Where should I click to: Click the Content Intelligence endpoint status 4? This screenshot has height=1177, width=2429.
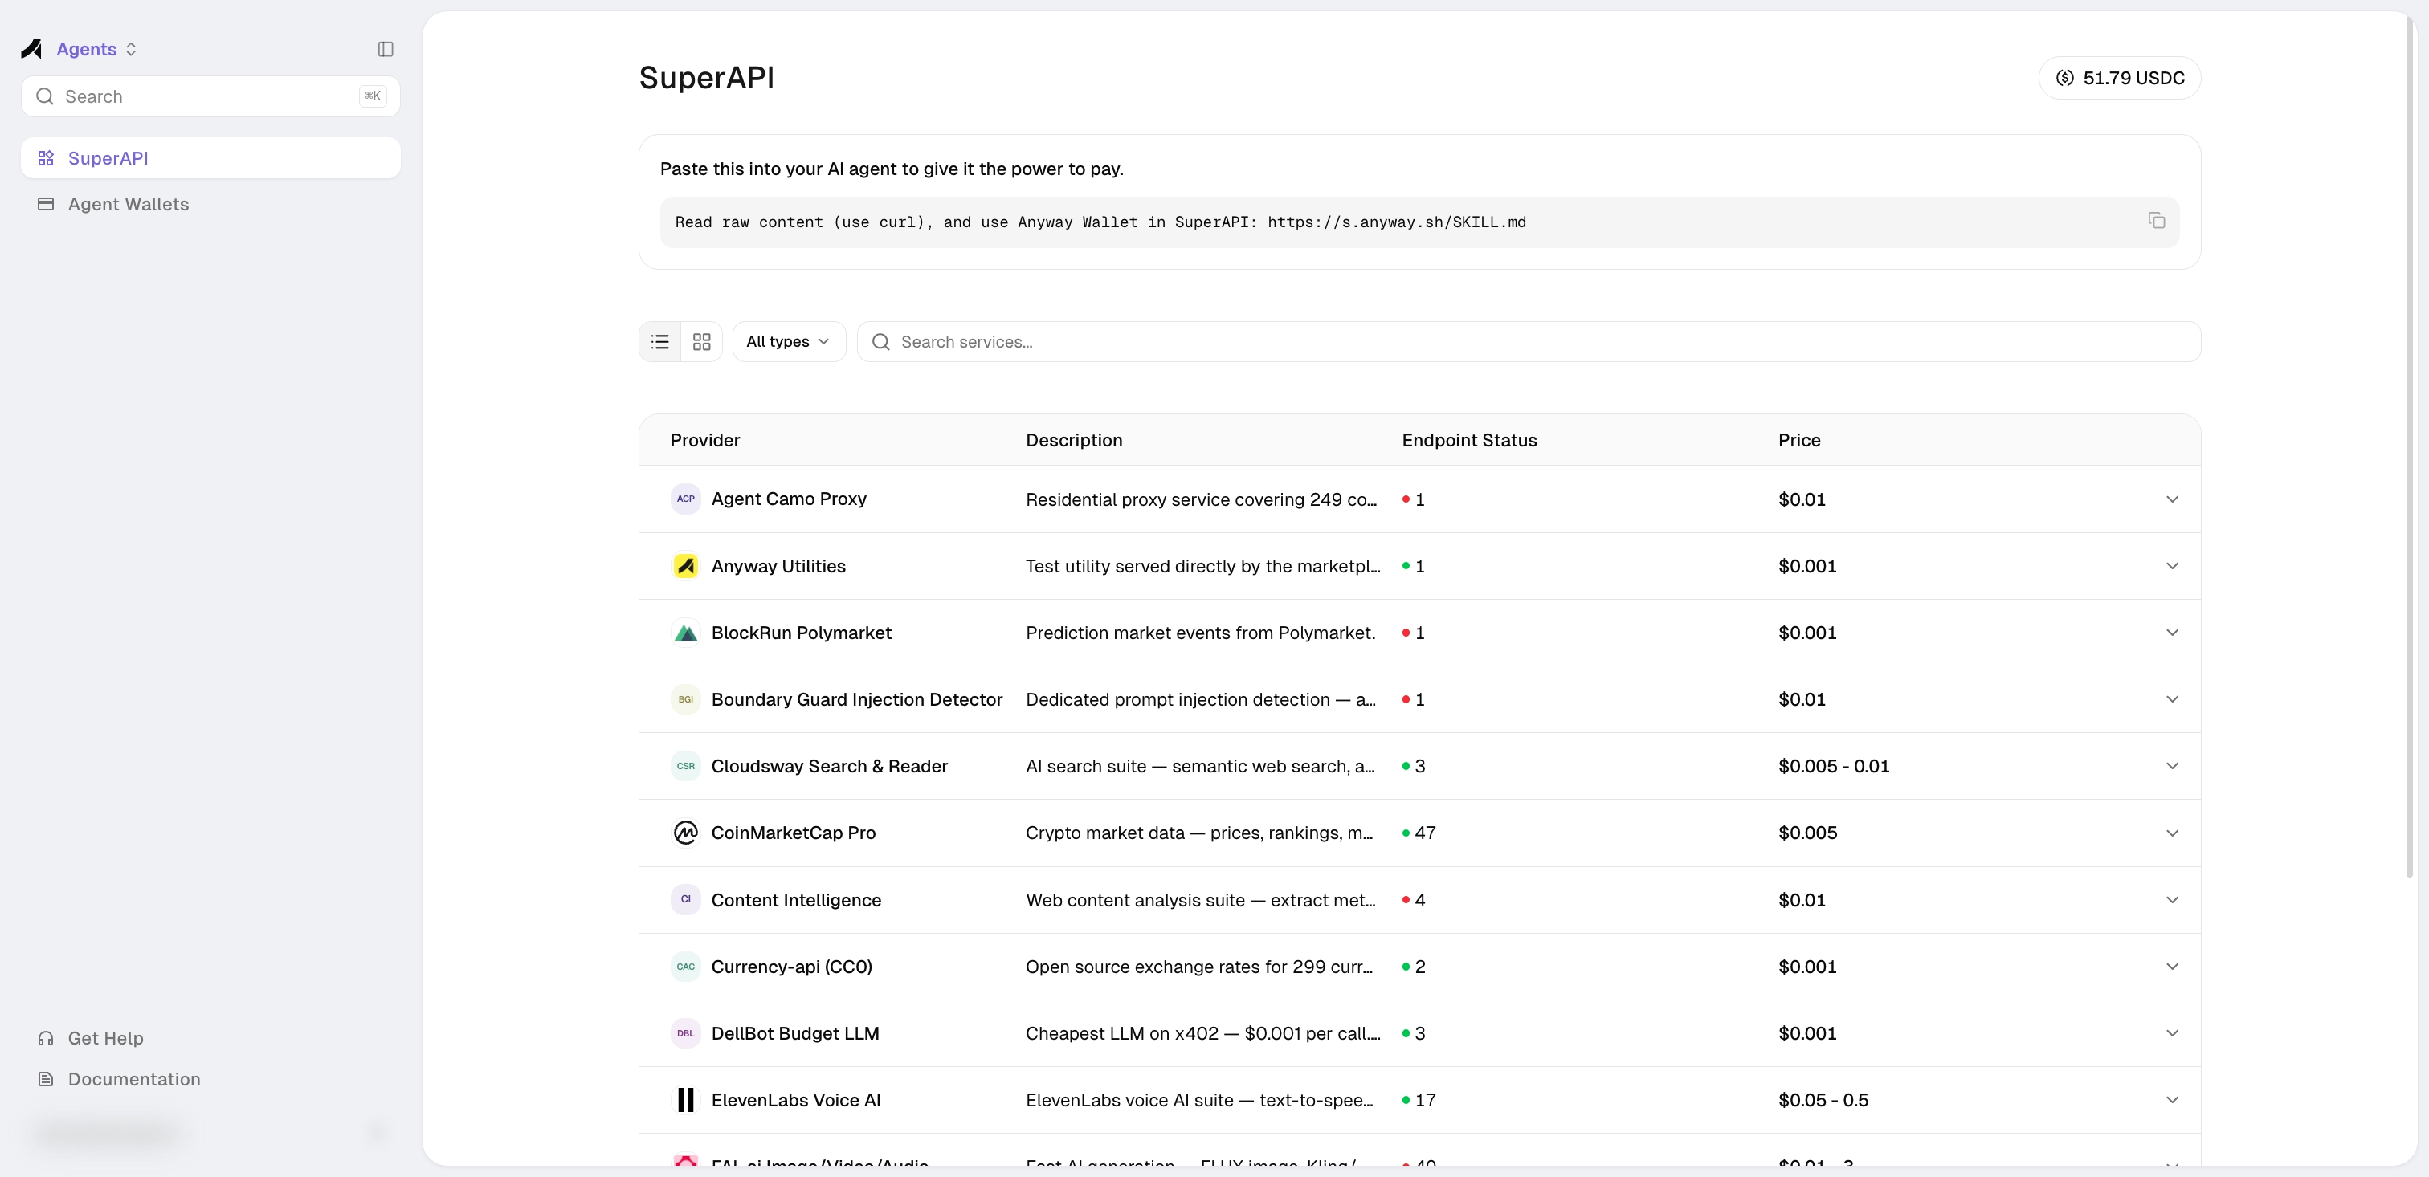[x=1414, y=900]
